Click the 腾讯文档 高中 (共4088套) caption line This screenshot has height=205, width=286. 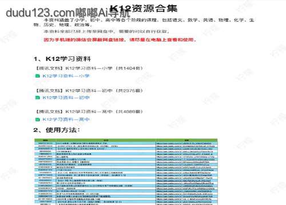tap(89, 112)
